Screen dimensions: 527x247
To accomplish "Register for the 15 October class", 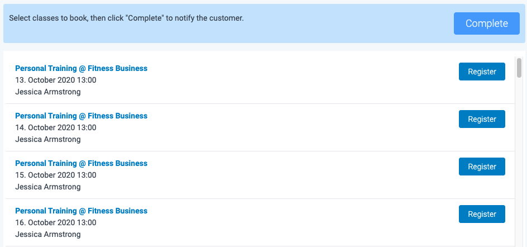I will (x=482, y=167).
